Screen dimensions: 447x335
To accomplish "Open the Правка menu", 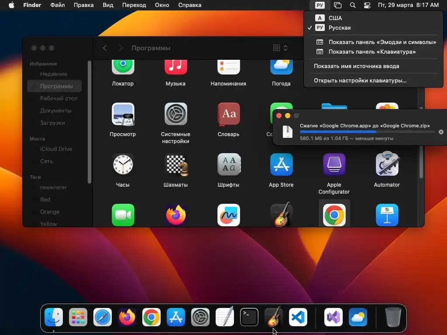I will [x=83, y=5].
